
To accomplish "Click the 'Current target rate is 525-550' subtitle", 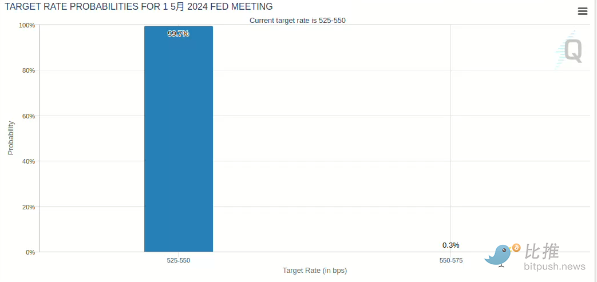I will point(298,21).
